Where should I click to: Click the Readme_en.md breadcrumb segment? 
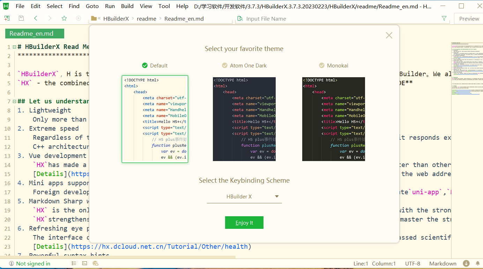(184, 19)
